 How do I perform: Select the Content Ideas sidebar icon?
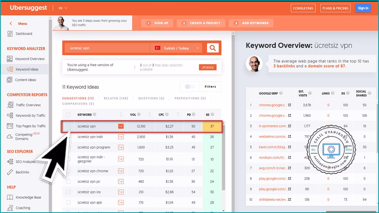[10, 80]
